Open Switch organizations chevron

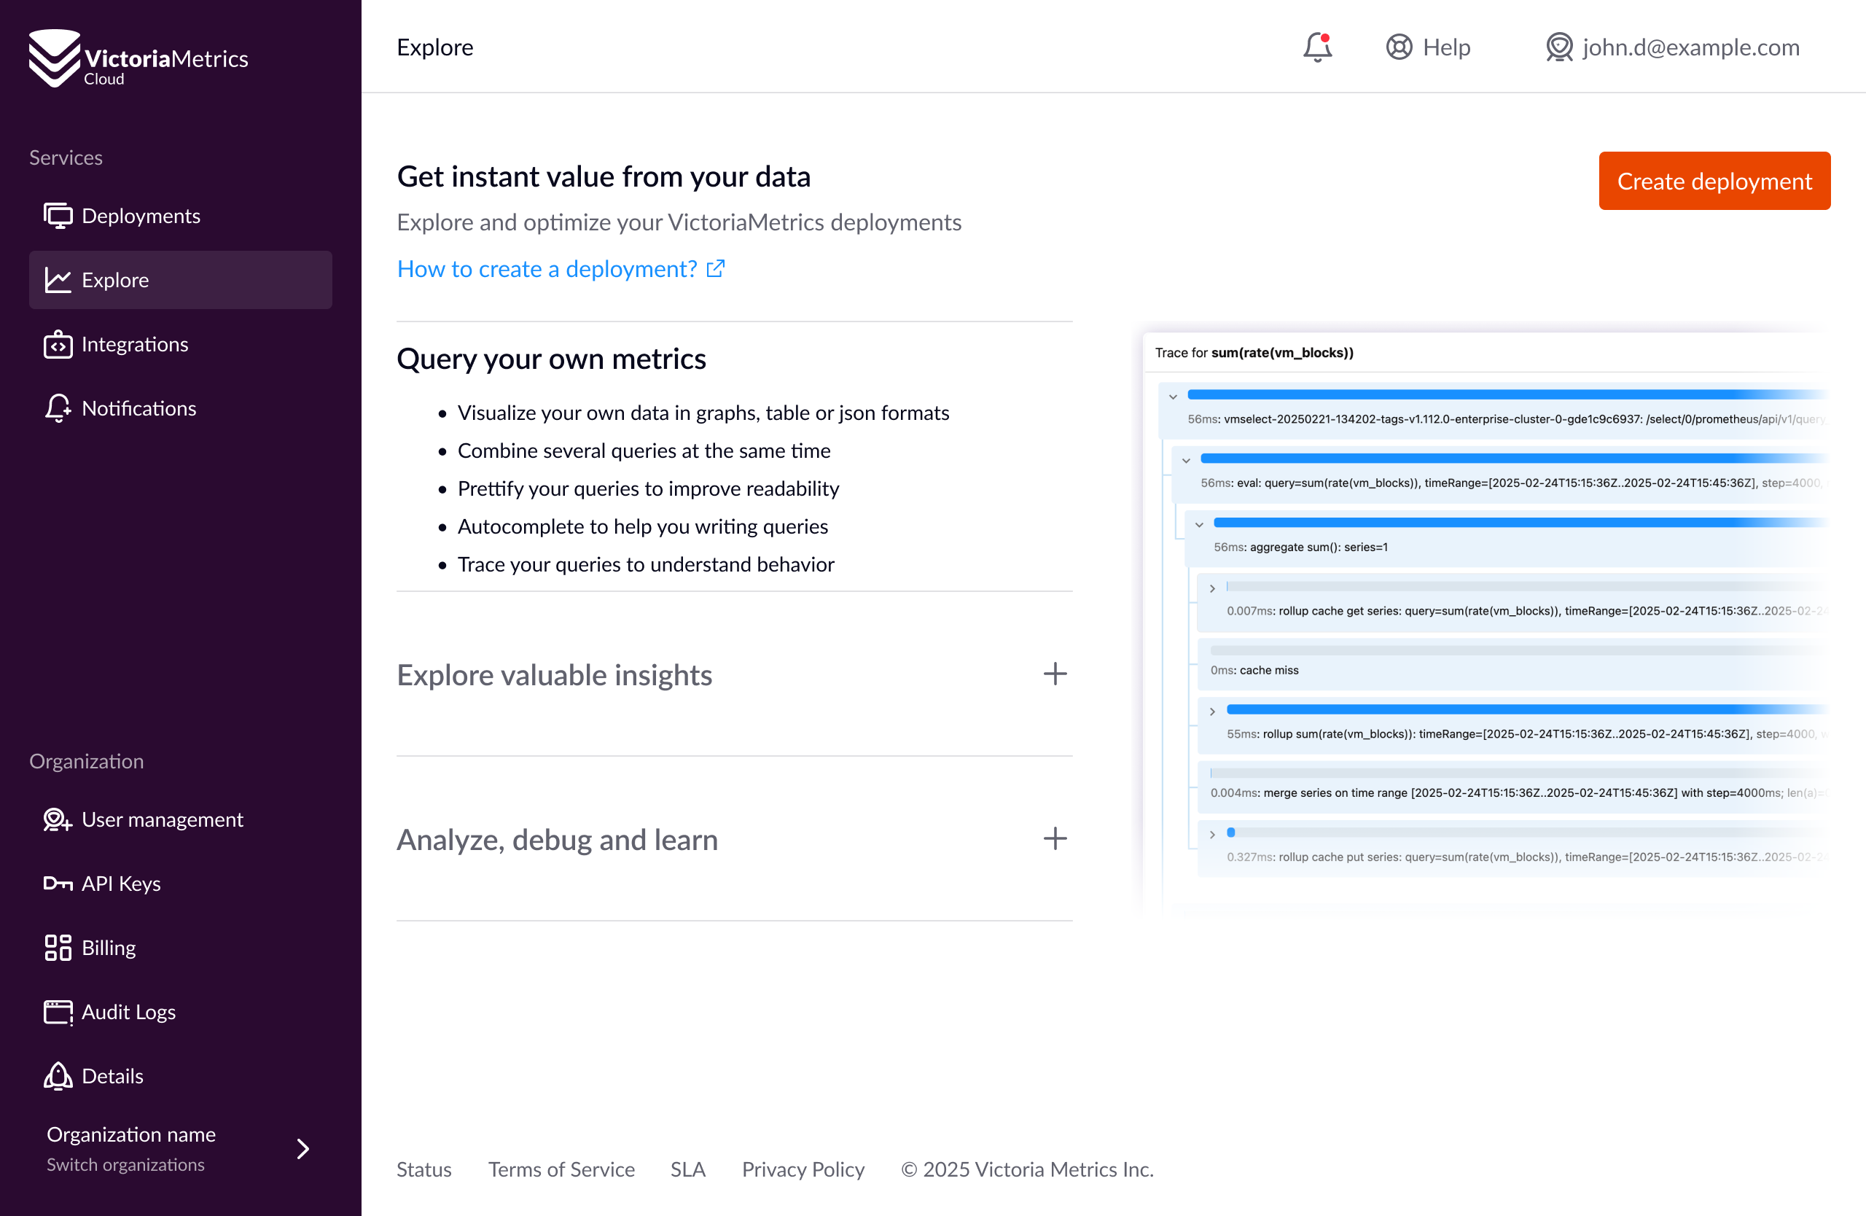302,1149
